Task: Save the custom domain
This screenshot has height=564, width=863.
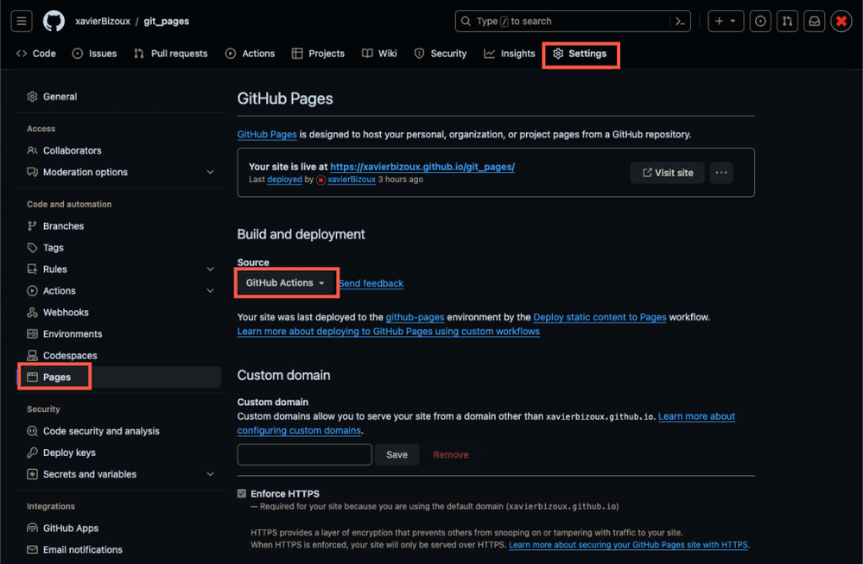Action: pos(397,454)
